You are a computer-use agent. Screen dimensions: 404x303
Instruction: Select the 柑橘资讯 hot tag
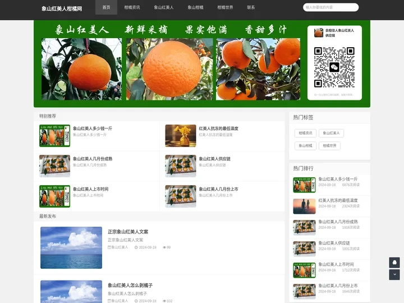[x=305, y=133]
